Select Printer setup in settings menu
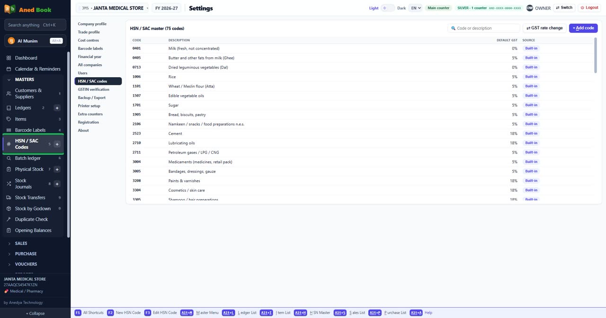Screen dimensions: 606x318 98,106
